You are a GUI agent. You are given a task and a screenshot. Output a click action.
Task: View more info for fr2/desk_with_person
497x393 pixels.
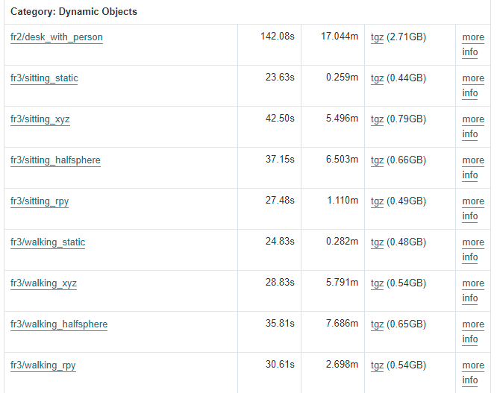tap(472, 45)
